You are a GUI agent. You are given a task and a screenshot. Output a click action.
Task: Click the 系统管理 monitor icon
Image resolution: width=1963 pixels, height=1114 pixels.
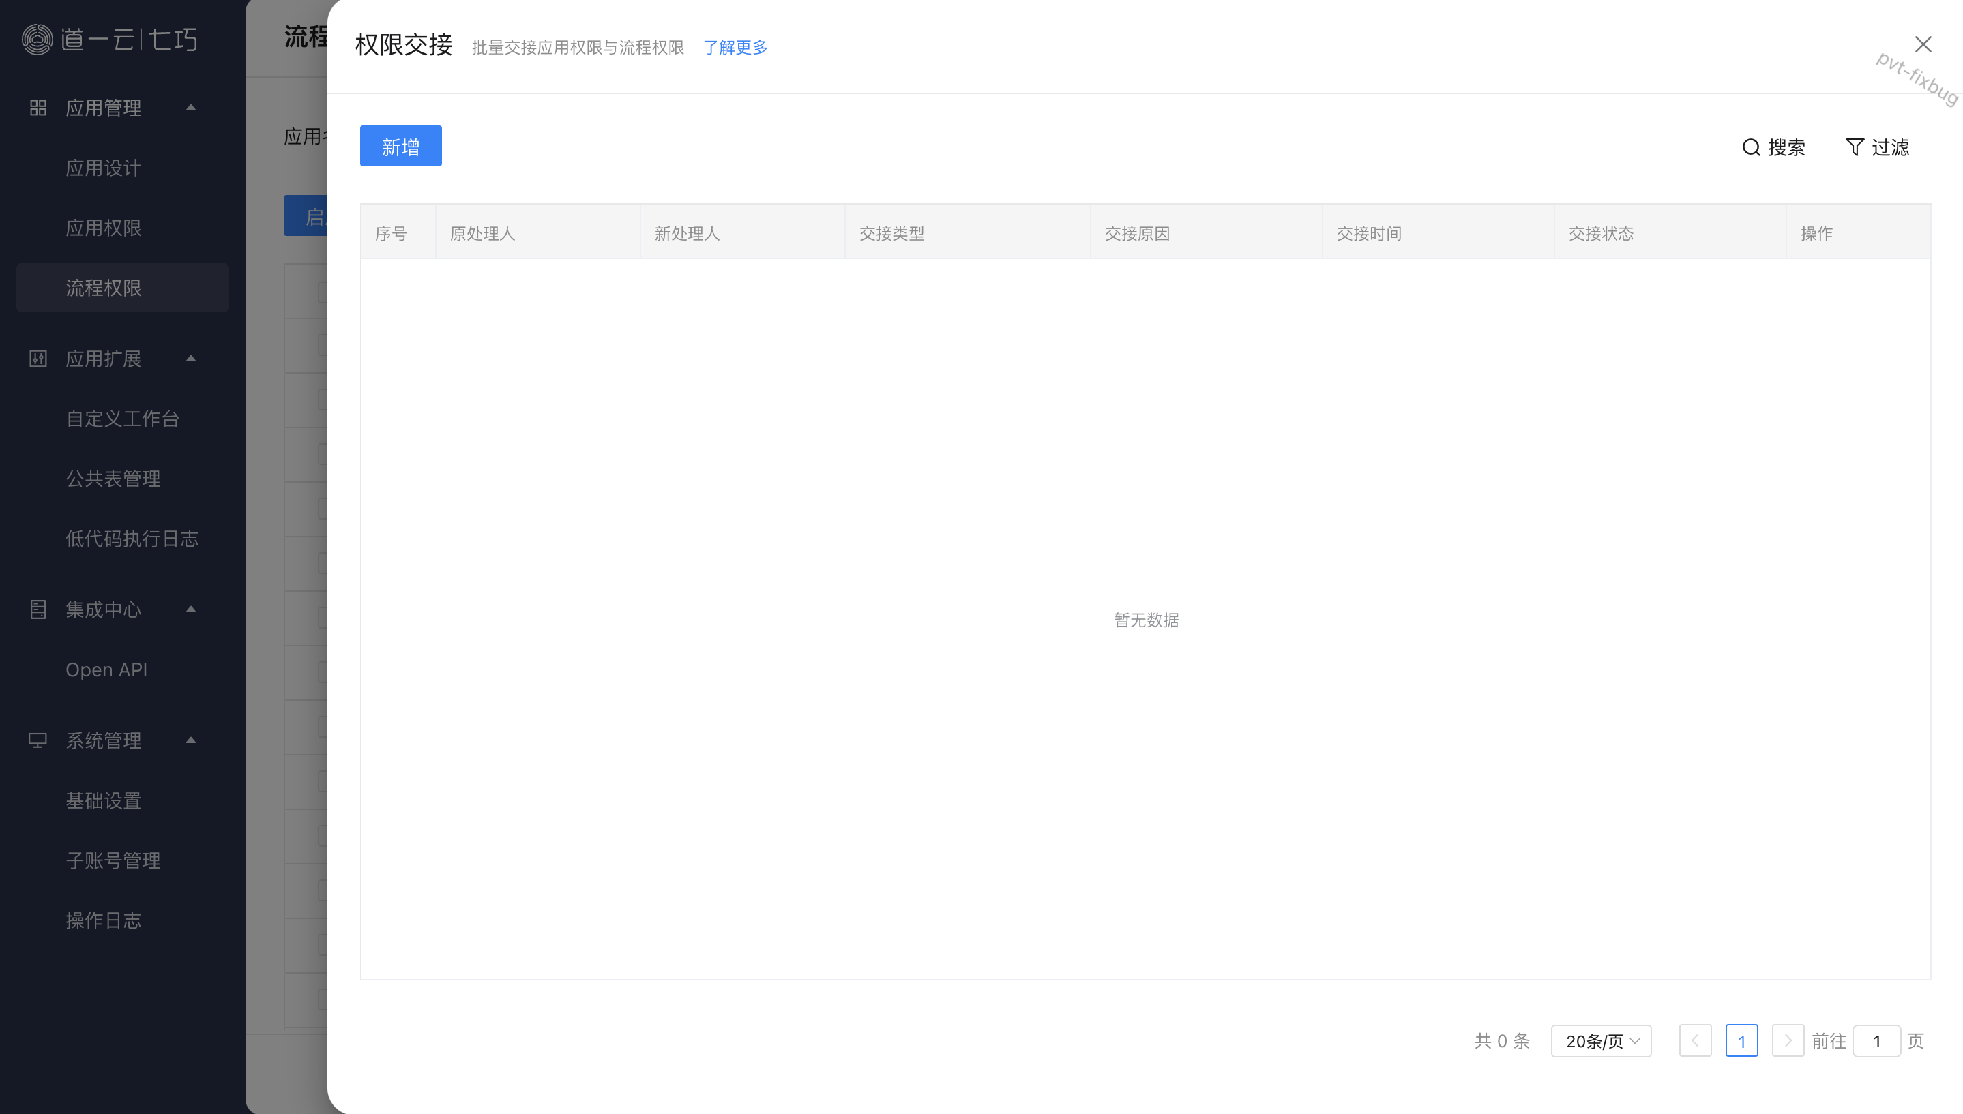38,740
